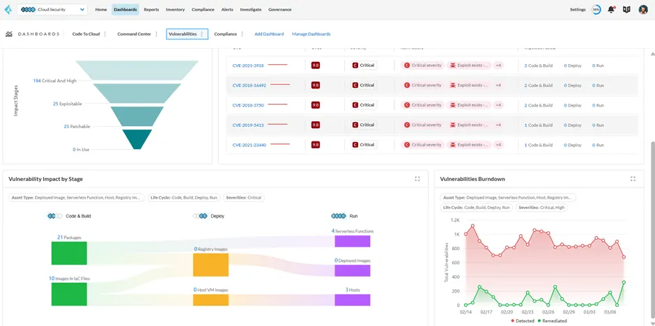
Task: Click the Run stage icon
Action: click(339, 216)
